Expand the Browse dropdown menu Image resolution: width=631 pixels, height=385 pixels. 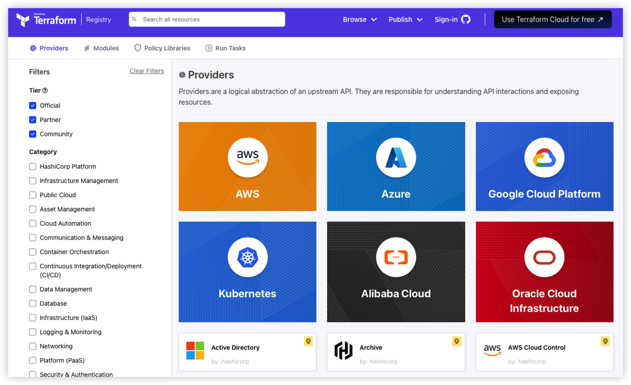(x=360, y=20)
